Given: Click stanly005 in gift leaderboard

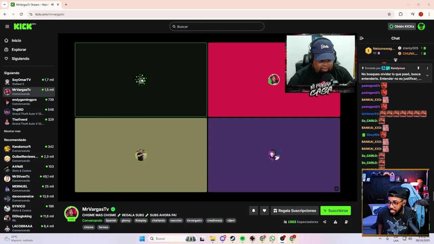Looking at the screenshot, I should coord(412,48).
